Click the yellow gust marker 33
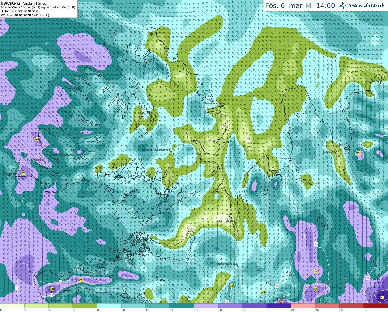388x312 pixels. (316, 289)
